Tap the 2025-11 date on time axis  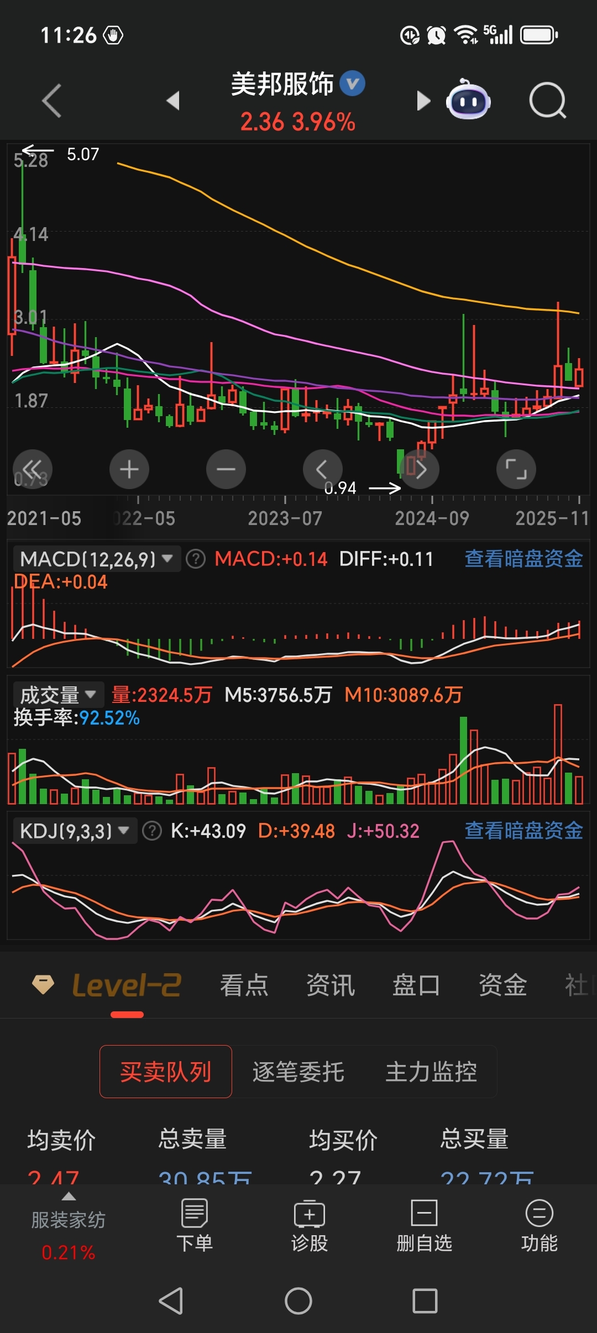point(552,518)
